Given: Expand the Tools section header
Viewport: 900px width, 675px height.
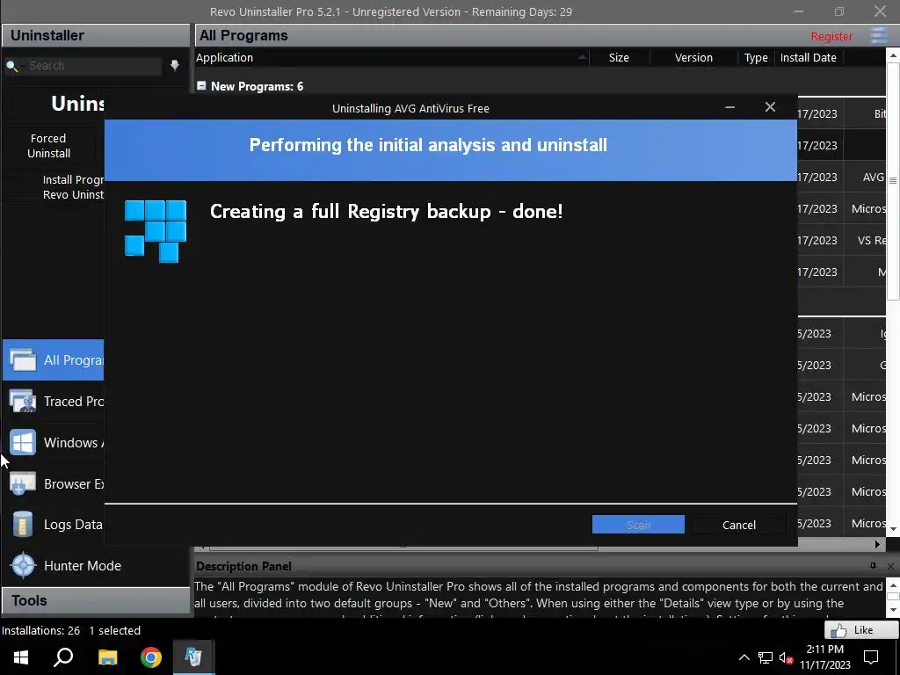Looking at the screenshot, I should (x=96, y=600).
